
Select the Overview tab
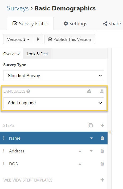point(11,54)
